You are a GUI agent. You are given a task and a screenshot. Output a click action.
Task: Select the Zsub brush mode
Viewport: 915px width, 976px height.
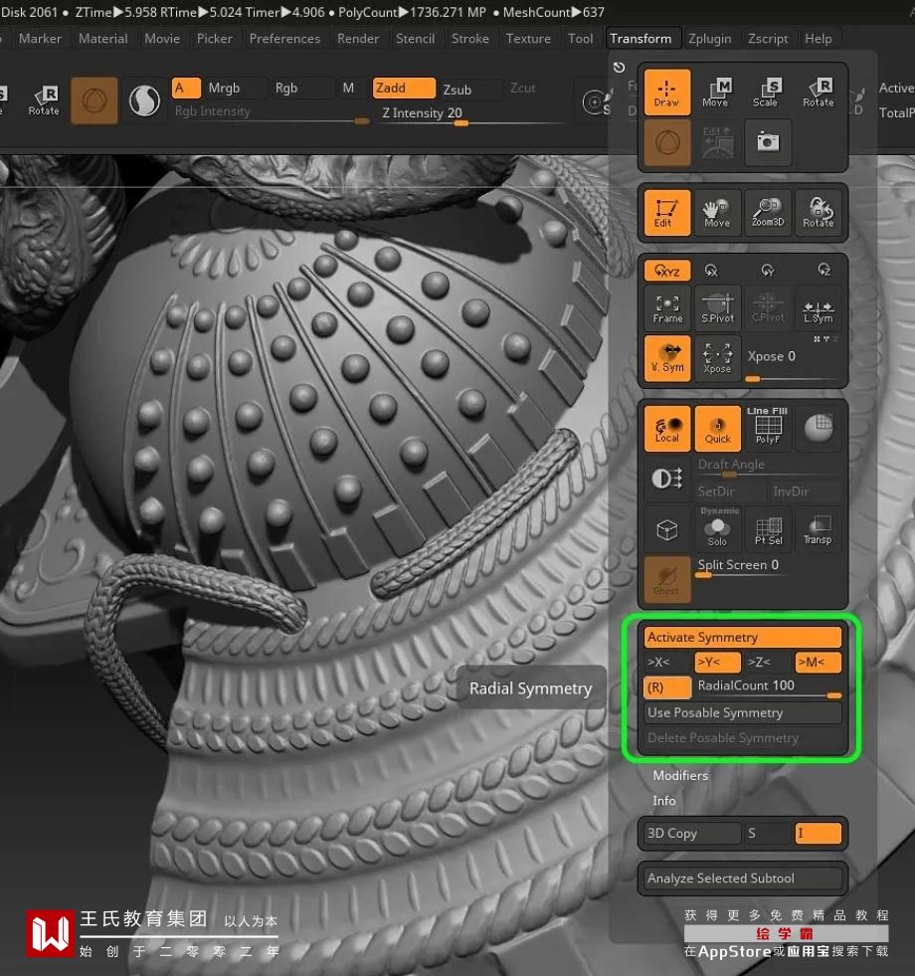click(470, 89)
